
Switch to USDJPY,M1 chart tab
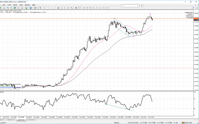pos(21,120)
